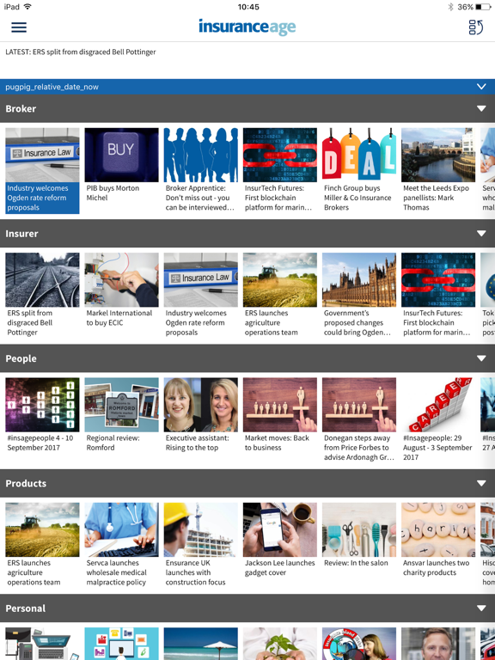
Task: Open Finch Group DEAL tags thumbnail
Action: point(359,155)
